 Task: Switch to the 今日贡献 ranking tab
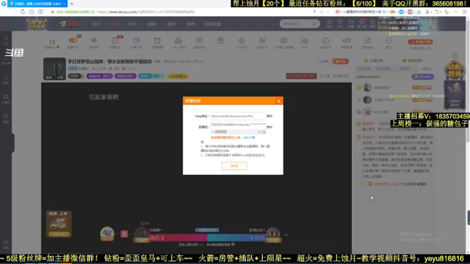tap(364, 69)
